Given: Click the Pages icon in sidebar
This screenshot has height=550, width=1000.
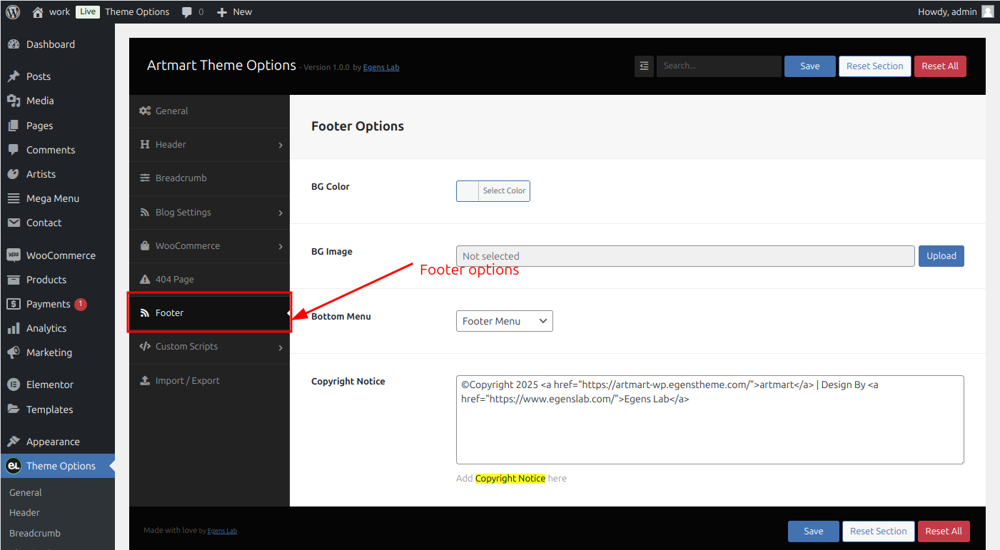Looking at the screenshot, I should click(14, 126).
